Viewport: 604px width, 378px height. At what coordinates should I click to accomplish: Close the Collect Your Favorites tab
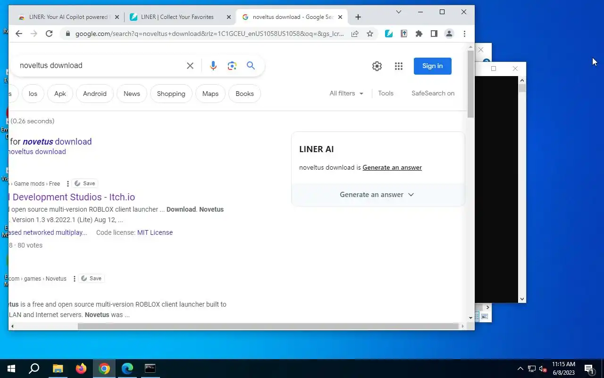229,17
